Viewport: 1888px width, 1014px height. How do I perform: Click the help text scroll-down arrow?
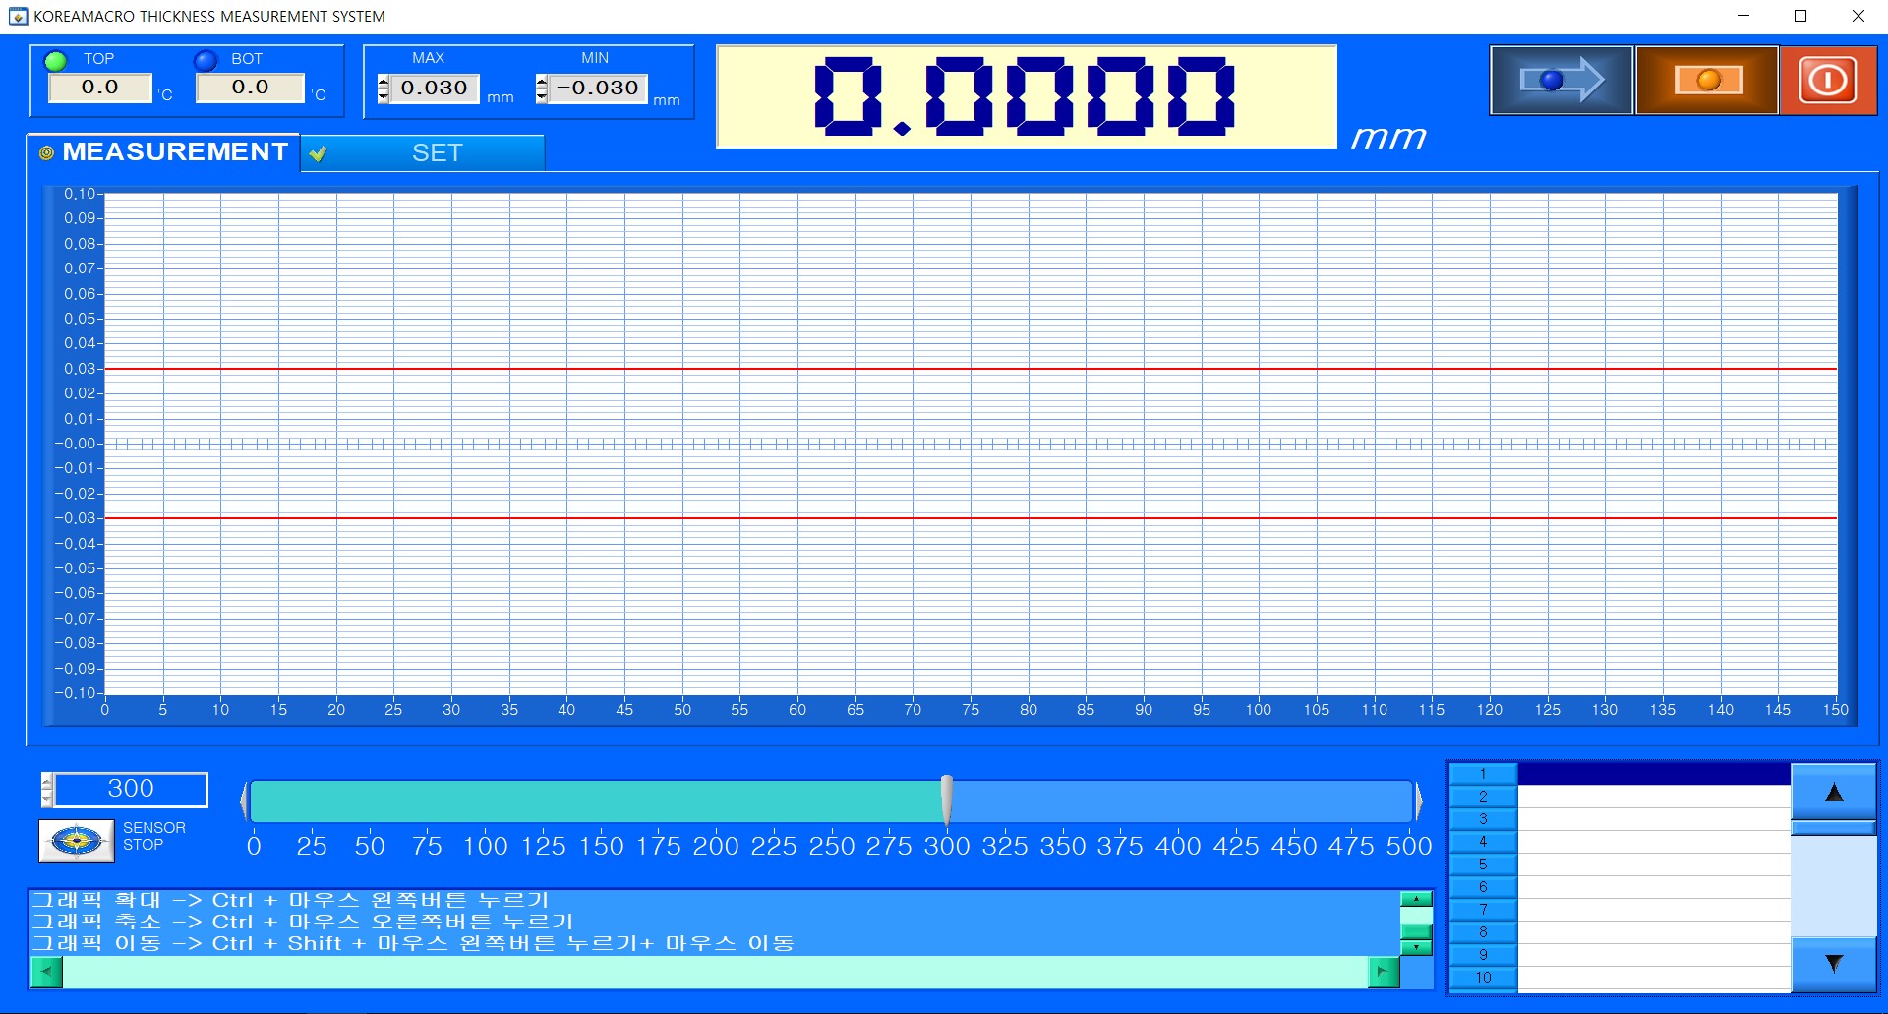pos(1416,948)
